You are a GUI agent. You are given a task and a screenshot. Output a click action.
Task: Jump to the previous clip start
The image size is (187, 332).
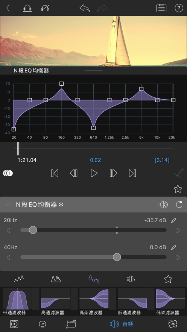coord(55,173)
